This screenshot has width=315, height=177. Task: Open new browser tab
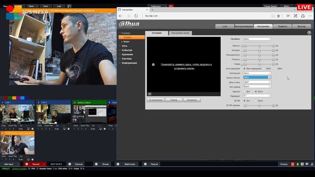(152, 10)
